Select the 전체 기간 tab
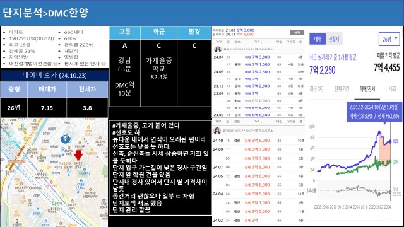 pyautogui.click(x=342, y=89)
